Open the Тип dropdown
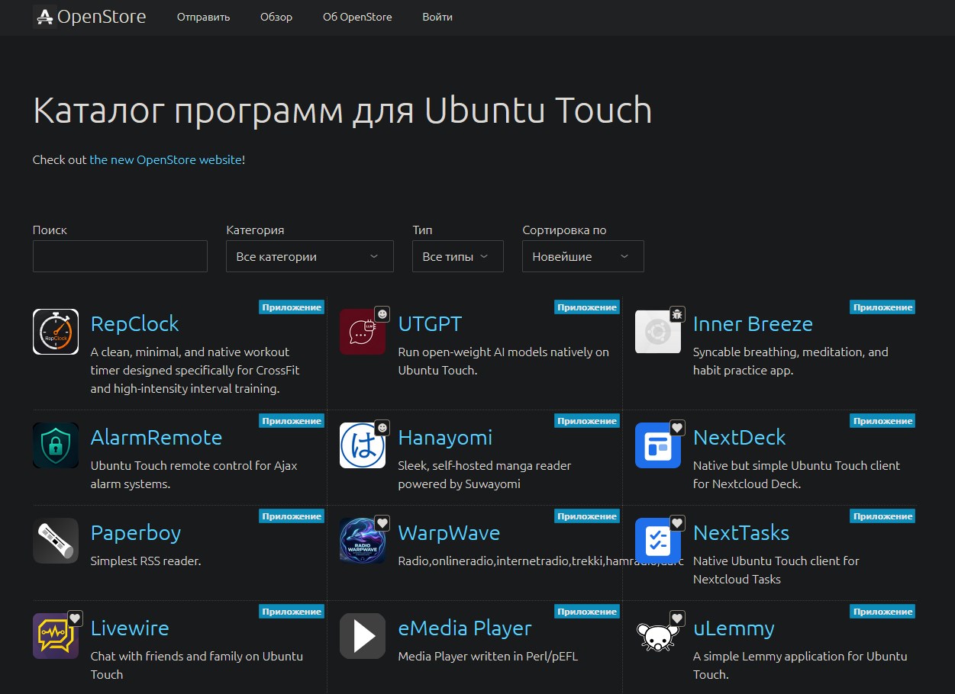 pos(458,256)
